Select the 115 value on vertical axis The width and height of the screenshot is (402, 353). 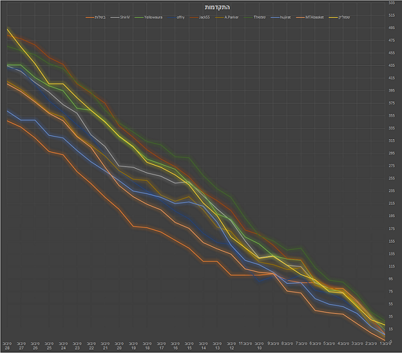(x=392, y=266)
